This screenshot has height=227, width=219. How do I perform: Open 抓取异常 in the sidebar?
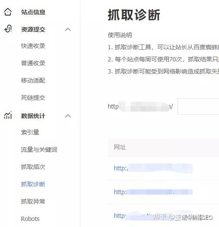tap(33, 201)
